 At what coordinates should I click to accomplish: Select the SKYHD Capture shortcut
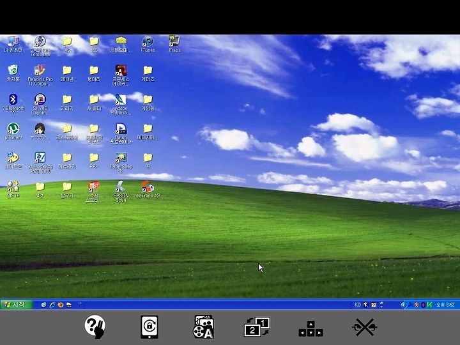[x=40, y=104]
